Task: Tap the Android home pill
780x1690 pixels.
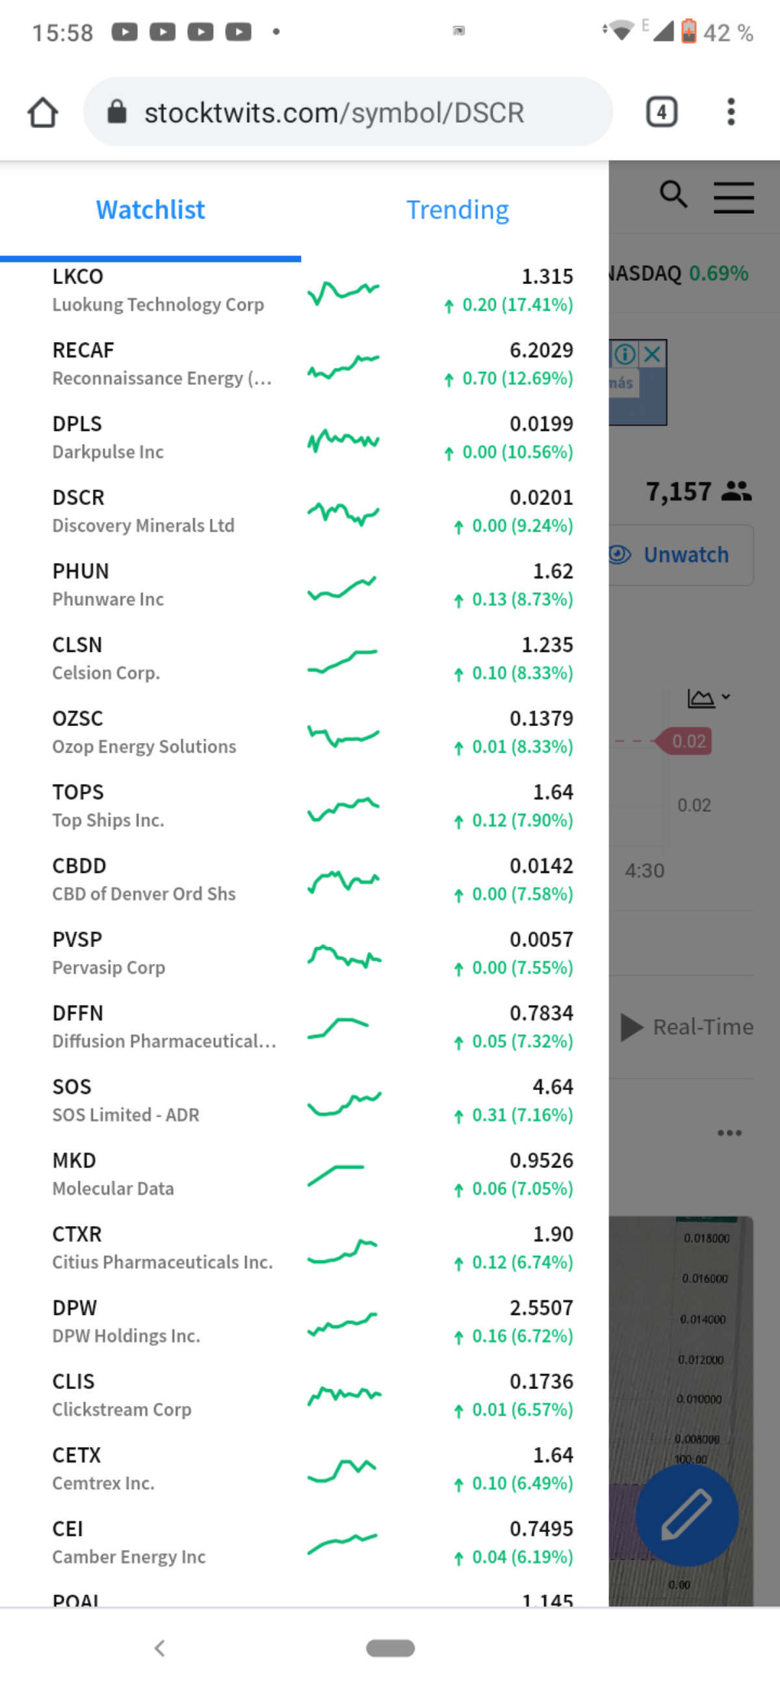Action: (x=391, y=1648)
